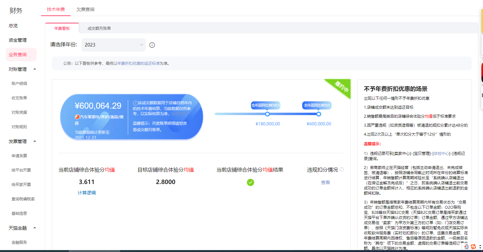The width and height of the screenshot is (483, 252).
Task: Click the progress marker labeled 全年返回比例为1
Action: (x=319, y=114)
